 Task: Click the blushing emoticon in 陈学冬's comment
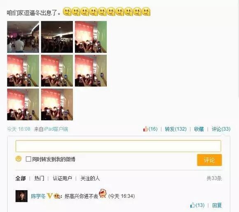tap(103, 194)
